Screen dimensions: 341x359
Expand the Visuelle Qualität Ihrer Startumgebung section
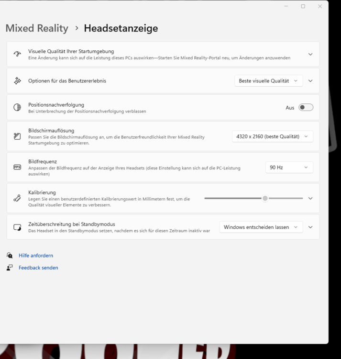click(310, 54)
